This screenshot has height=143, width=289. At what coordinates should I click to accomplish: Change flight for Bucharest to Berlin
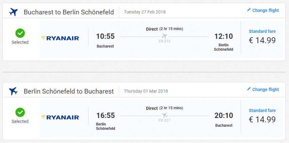265,10
